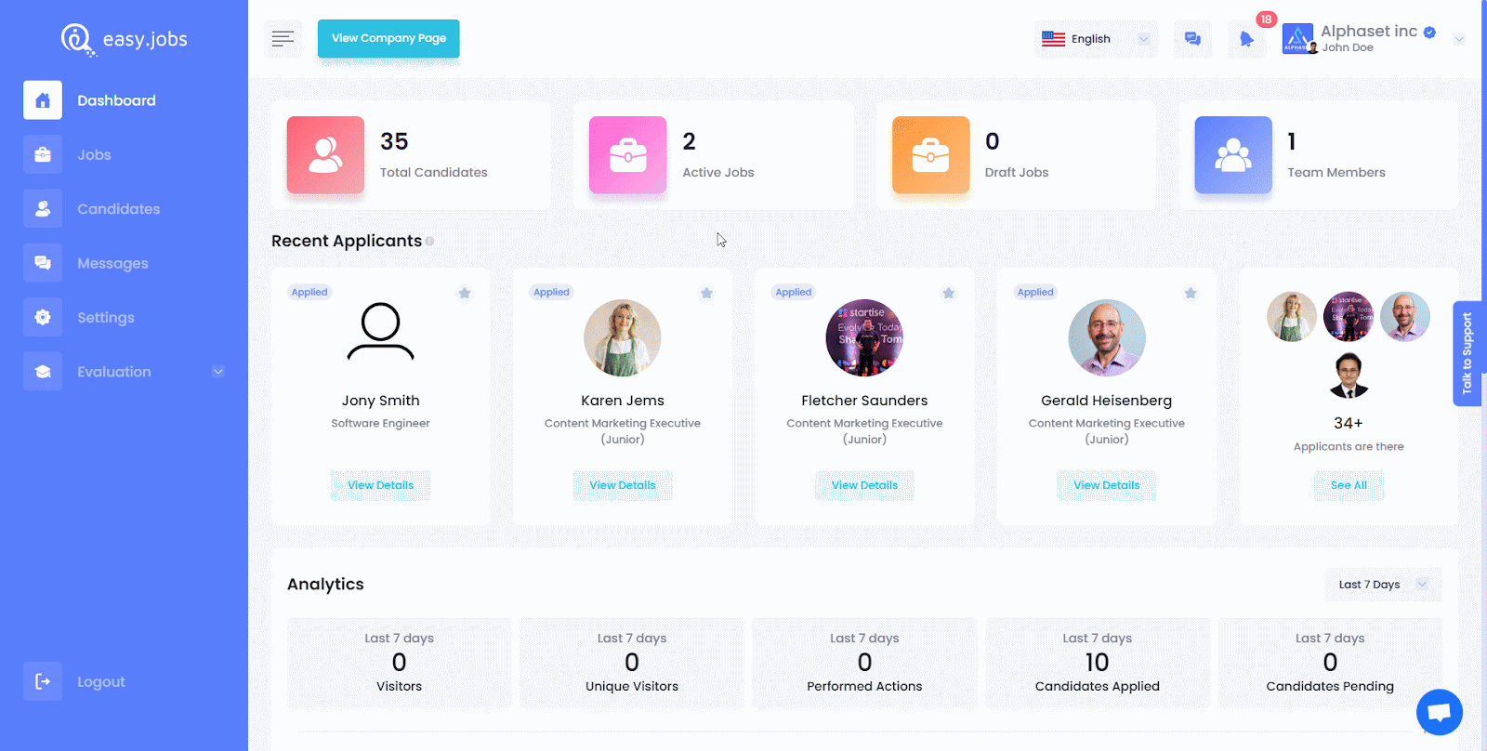Open the English language dropdown
1487x751 pixels.
[1096, 39]
